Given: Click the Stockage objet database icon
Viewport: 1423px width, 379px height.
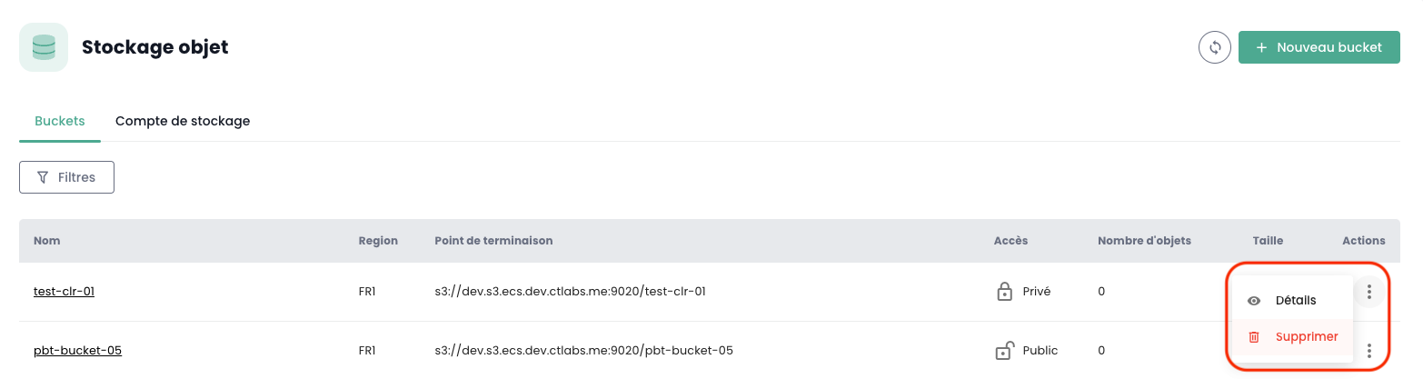Looking at the screenshot, I should (x=44, y=47).
